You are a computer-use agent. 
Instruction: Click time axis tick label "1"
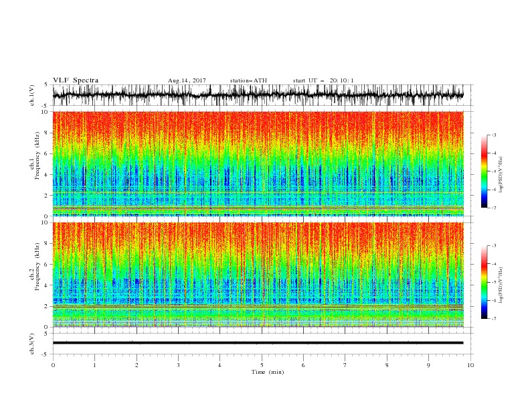95,365
